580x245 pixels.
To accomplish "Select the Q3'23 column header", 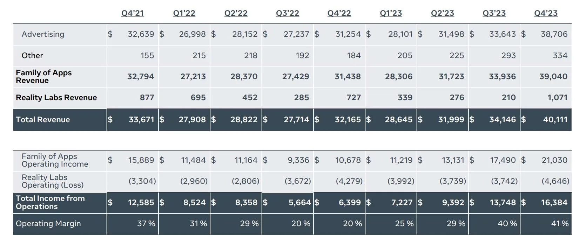I will pyautogui.click(x=494, y=13).
